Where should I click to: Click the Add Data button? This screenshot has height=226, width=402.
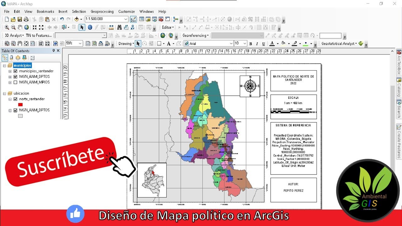click(76, 19)
